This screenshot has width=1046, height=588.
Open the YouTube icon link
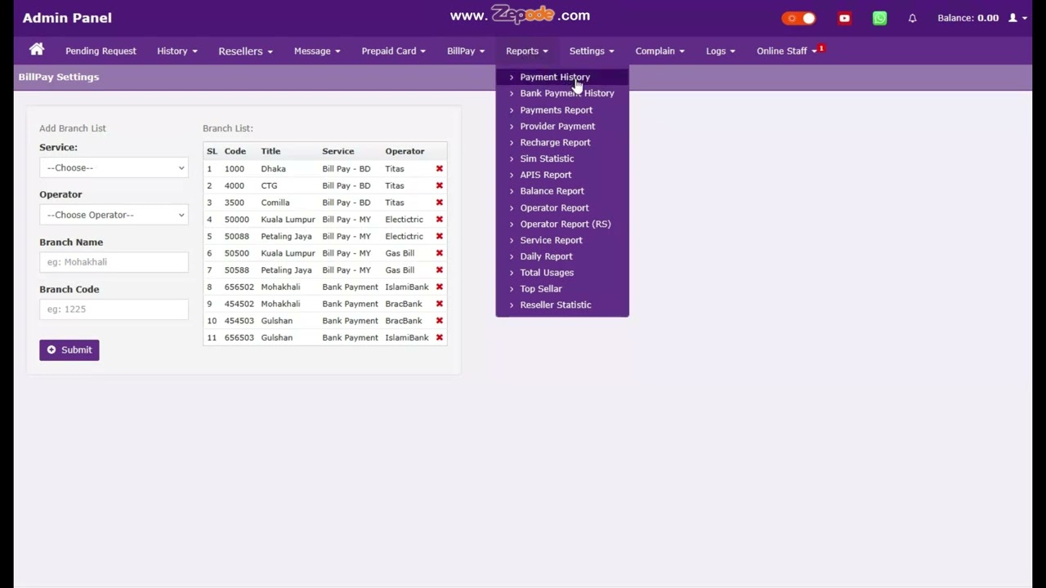844,18
